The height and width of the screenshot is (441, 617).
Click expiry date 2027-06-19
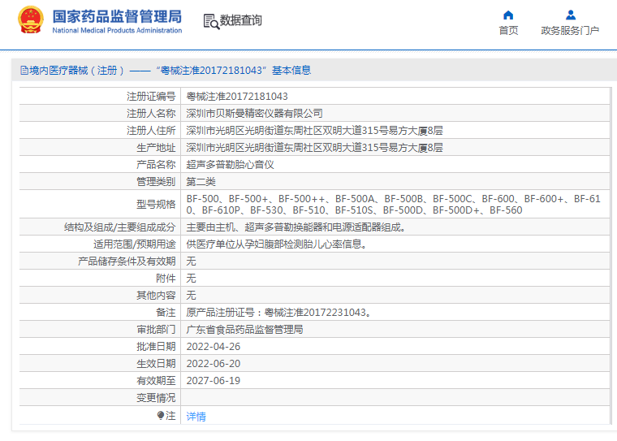pyautogui.click(x=213, y=381)
